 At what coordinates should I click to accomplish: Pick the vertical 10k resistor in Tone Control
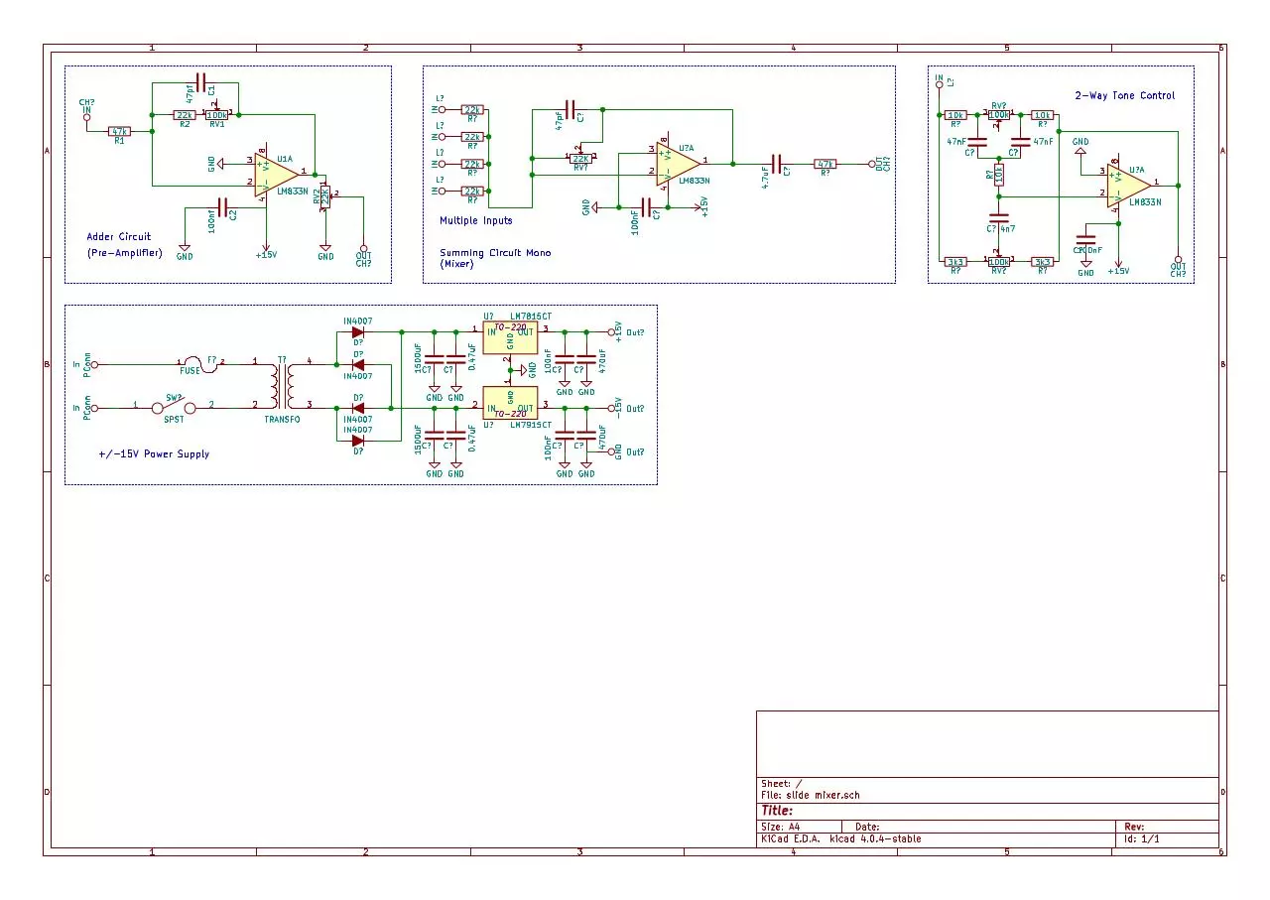pyautogui.click(x=999, y=175)
